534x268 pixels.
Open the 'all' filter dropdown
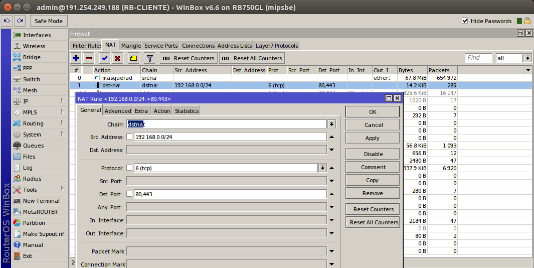pyautogui.click(x=527, y=58)
